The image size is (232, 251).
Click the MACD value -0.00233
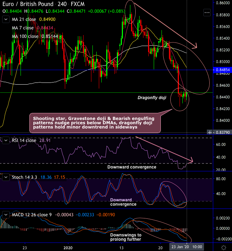[x=85, y=215]
